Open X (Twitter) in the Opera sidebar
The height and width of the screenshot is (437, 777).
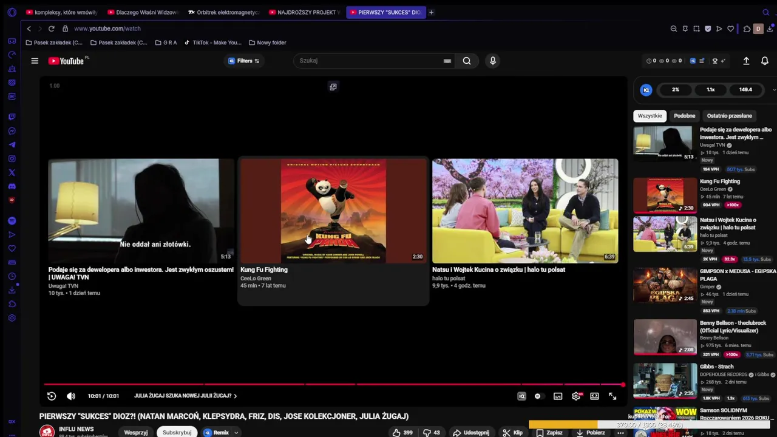(x=12, y=173)
